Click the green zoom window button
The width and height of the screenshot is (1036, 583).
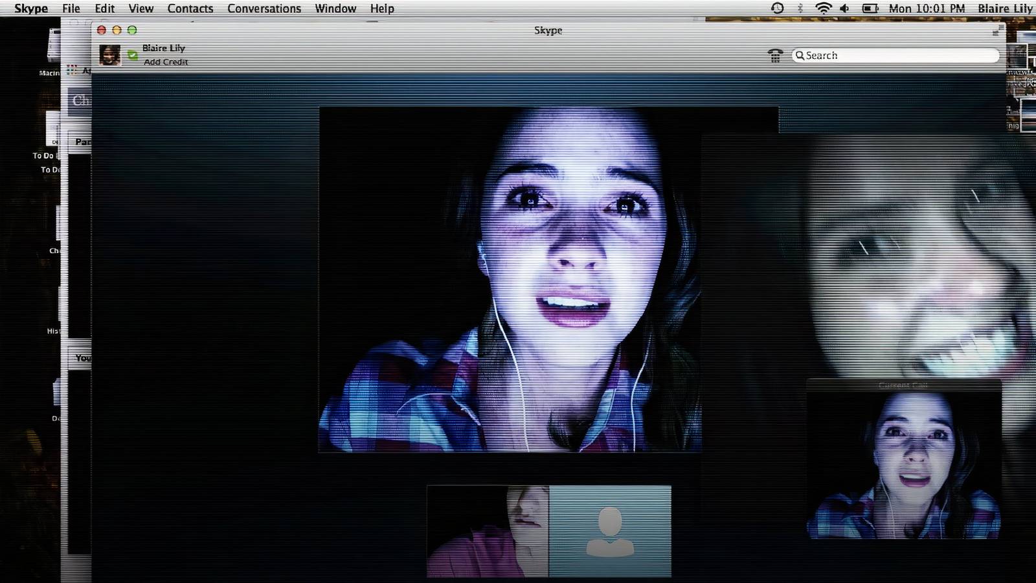pyautogui.click(x=132, y=30)
